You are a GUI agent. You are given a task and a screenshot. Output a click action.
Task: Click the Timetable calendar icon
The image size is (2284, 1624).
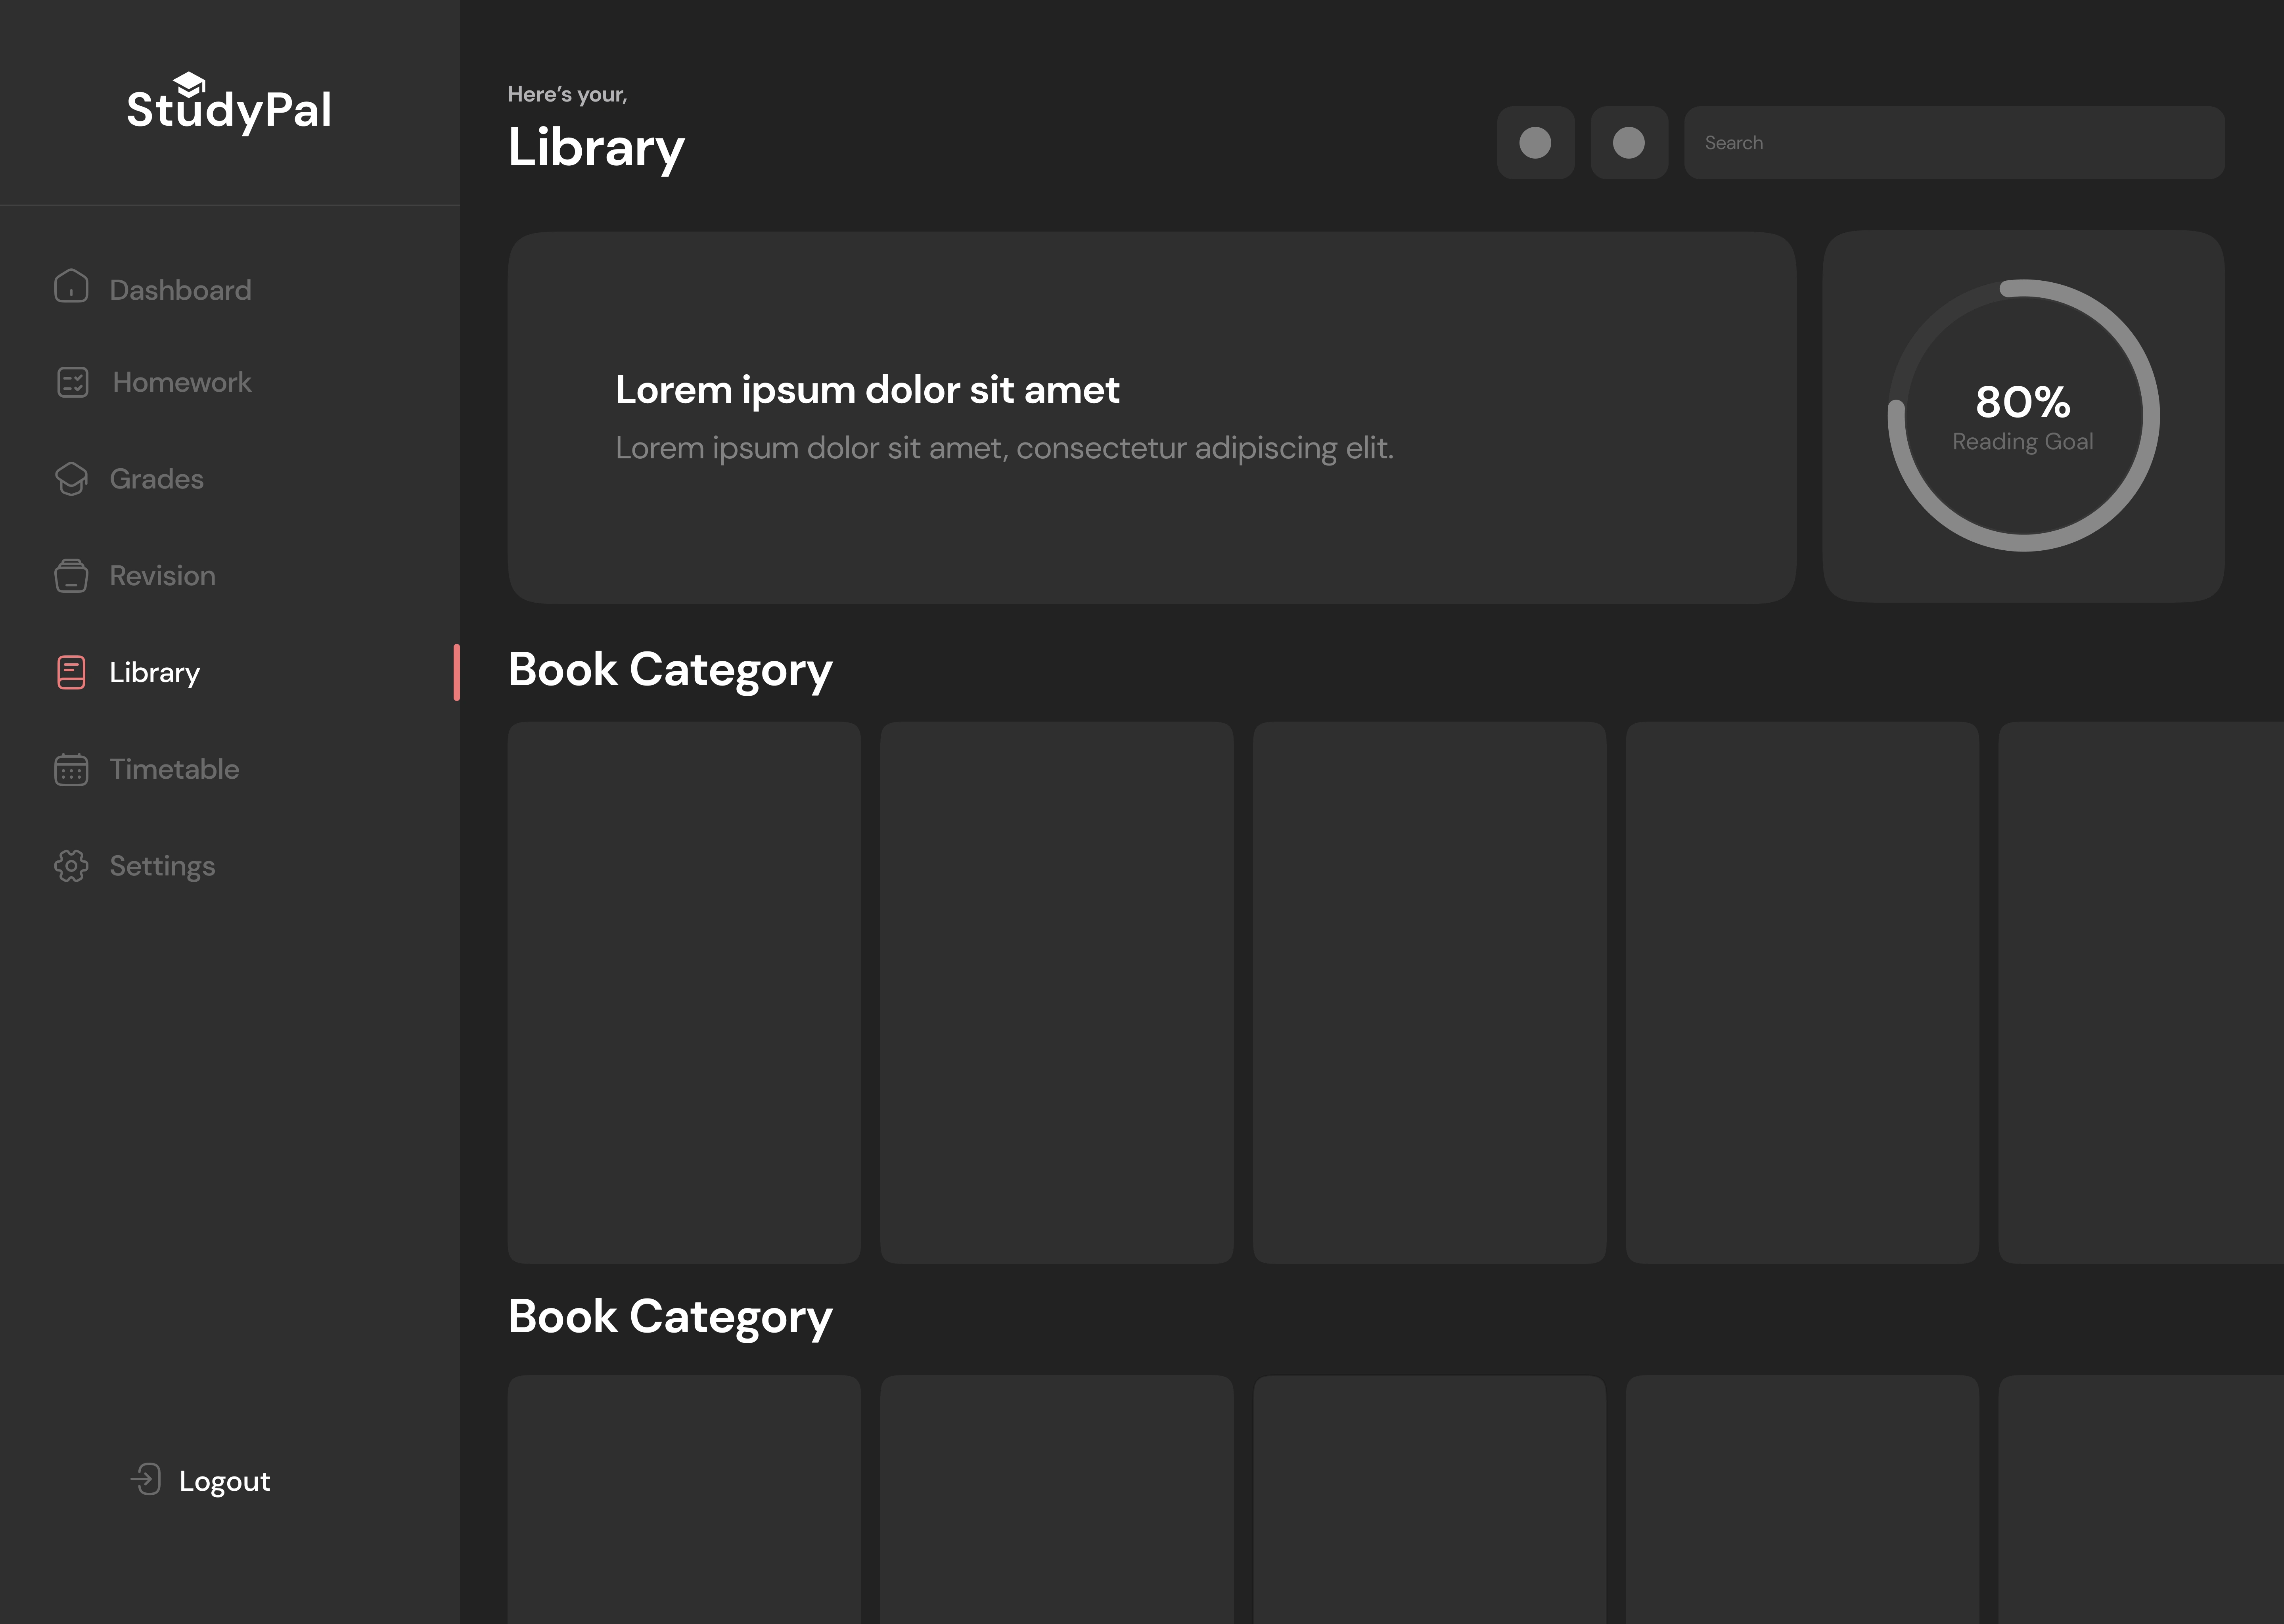tap(71, 769)
